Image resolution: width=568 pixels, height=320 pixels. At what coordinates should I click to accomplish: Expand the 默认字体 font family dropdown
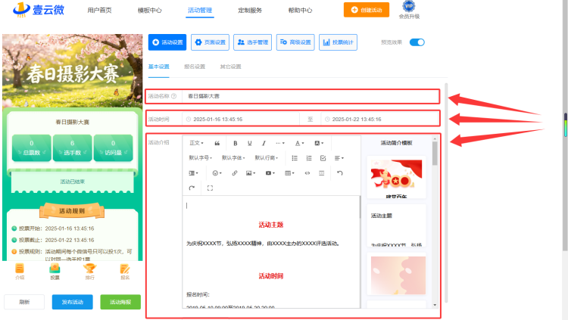coord(233,158)
